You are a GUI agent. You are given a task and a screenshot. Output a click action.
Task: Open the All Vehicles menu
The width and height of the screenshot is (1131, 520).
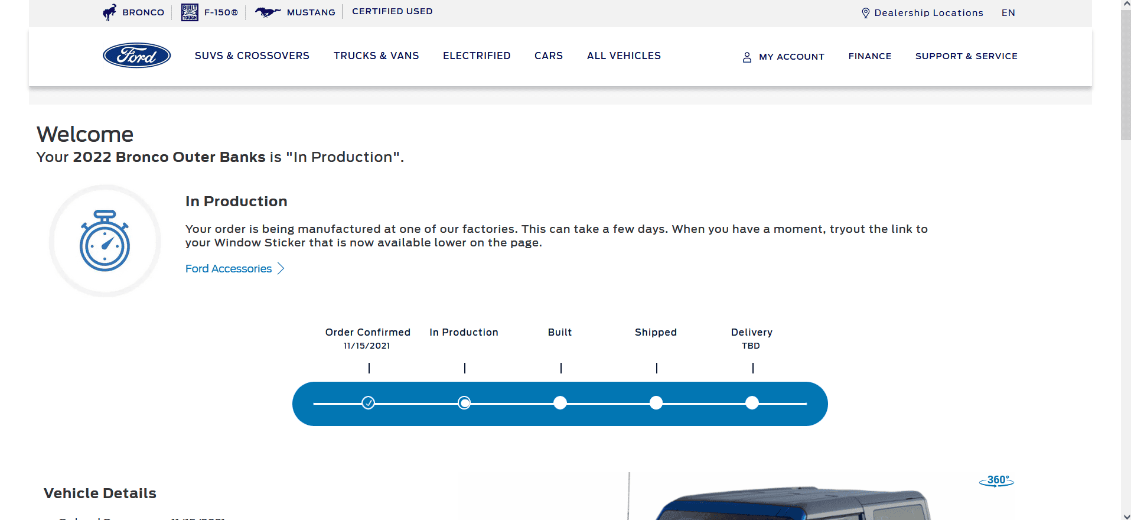(x=624, y=56)
